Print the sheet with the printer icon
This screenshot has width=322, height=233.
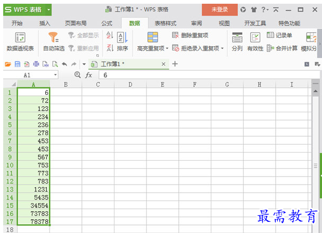tap(36, 64)
